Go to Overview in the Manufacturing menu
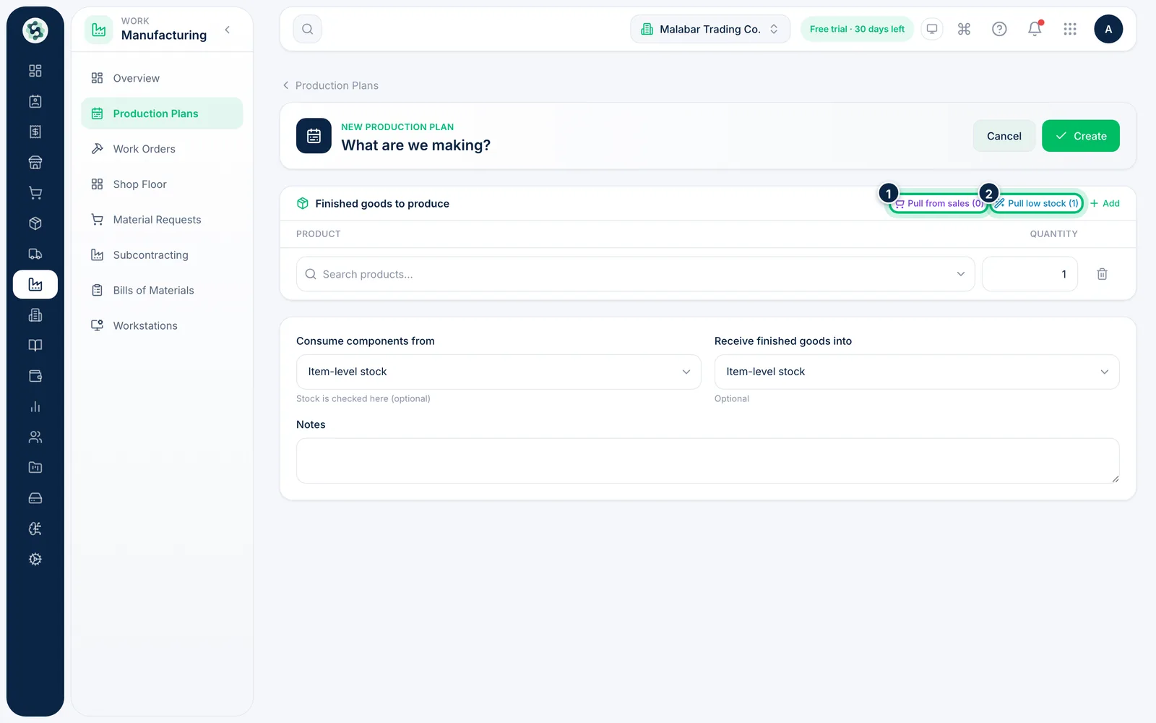1156x723 pixels. [x=162, y=78]
